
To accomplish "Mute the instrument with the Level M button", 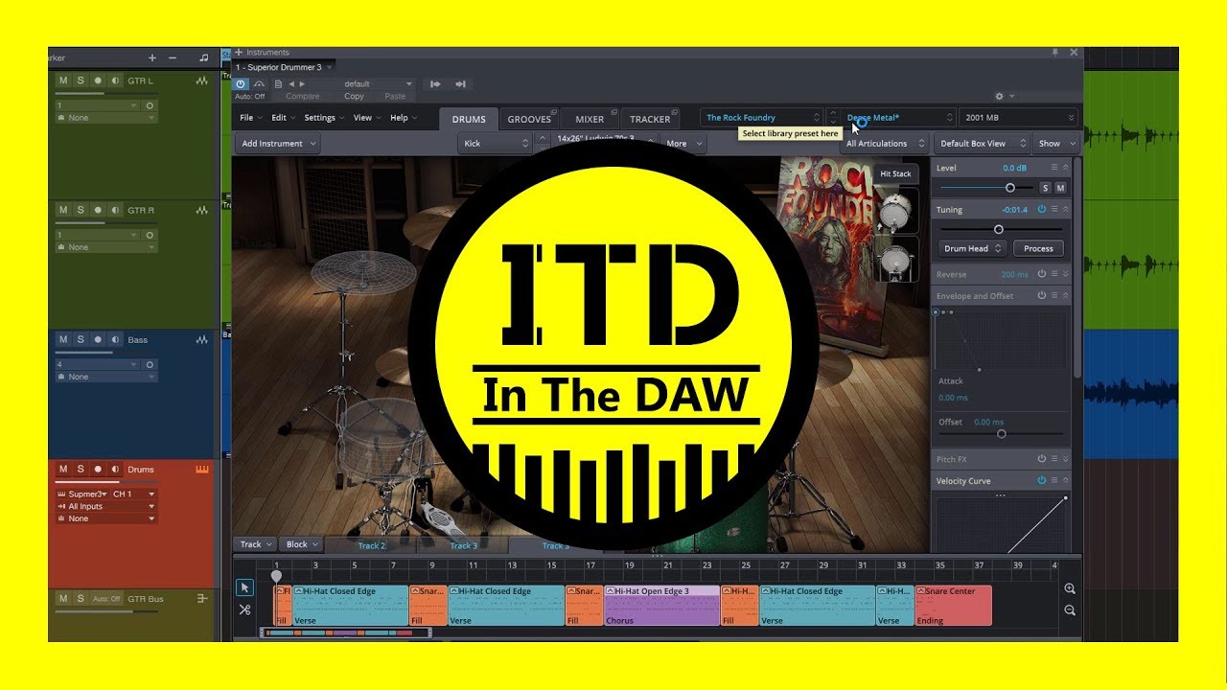I will (x=1060, y=188).
